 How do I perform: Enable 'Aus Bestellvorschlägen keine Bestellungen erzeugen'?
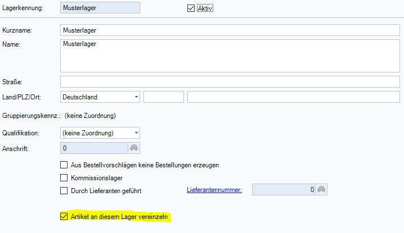[x=64, y=165]
